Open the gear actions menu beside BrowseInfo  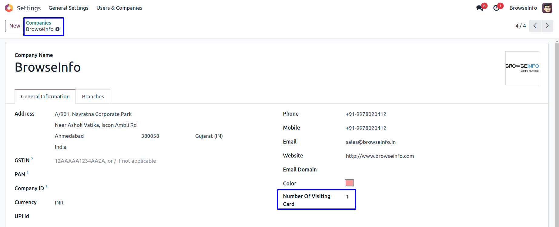pyautogui.click(x=57, y=29)
